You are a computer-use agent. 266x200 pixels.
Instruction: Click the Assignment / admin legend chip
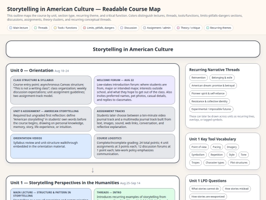157,28
